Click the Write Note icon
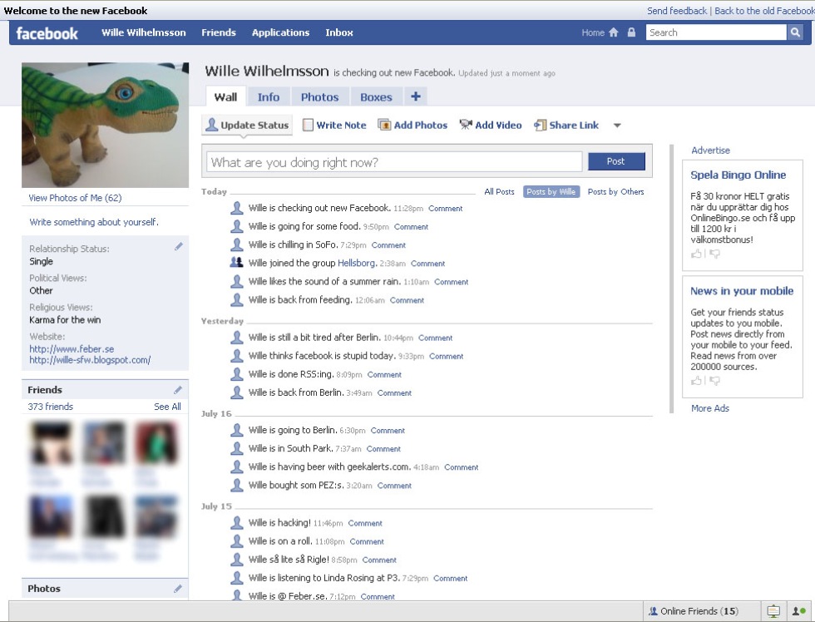Screen dimensions: 815x622 [309, 125]
